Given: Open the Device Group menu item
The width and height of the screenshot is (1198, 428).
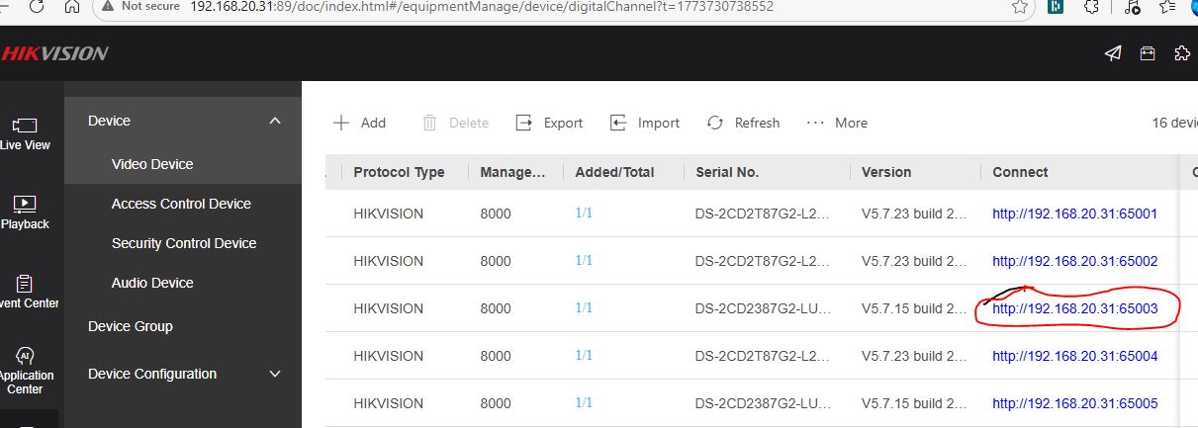Looking at the screenshot, I should (131, 326).
